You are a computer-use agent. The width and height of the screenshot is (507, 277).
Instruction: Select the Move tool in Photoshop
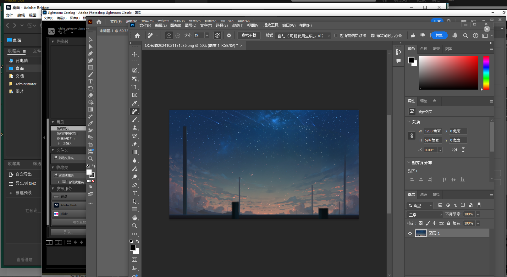[x=135, y=54]
